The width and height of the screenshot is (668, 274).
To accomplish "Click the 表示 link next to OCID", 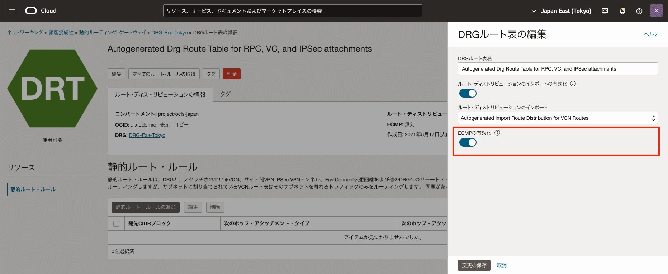I will pos(165,125).
